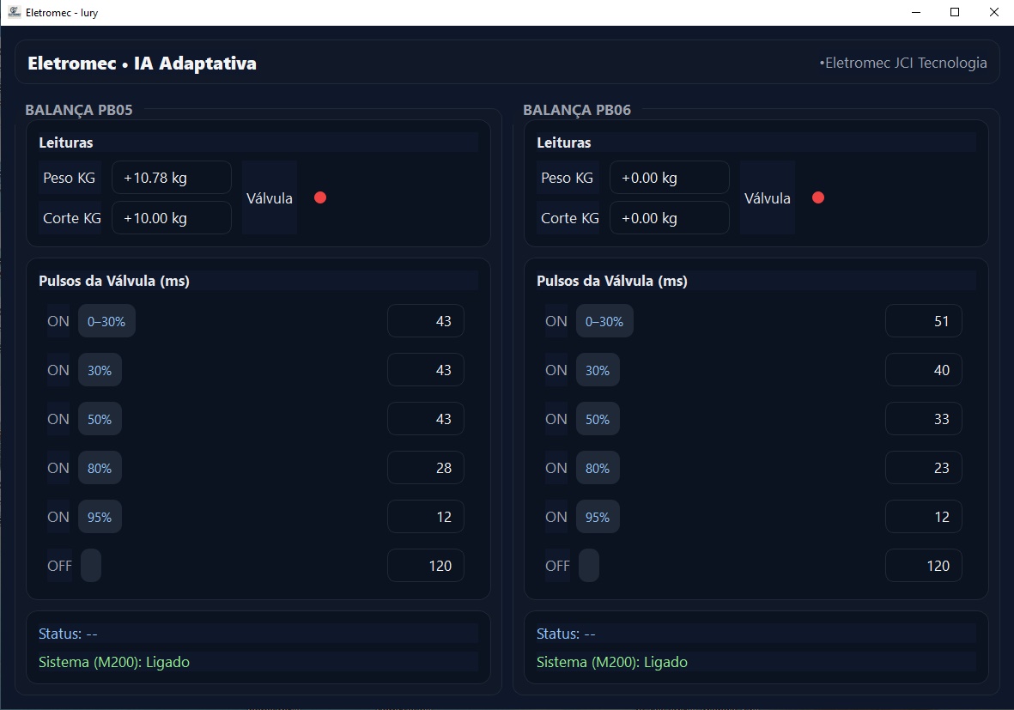
Task: Select the PB06 80% range badge
Action: pyautogui.click(x=598, y=468)
